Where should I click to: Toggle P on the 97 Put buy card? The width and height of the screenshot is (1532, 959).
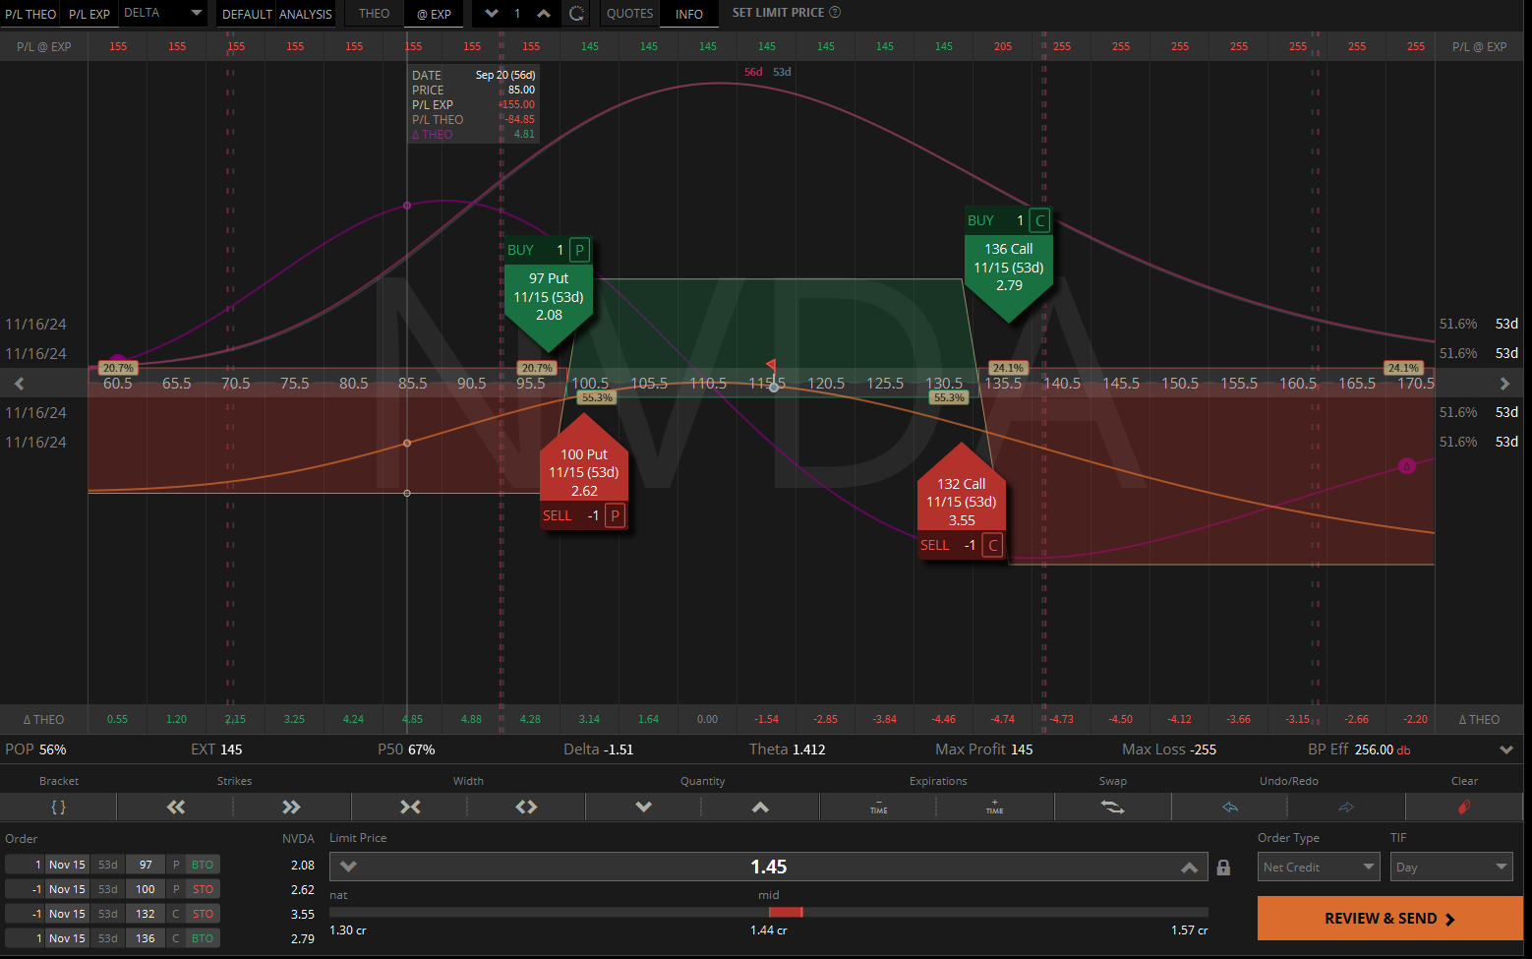click(579, 250)
